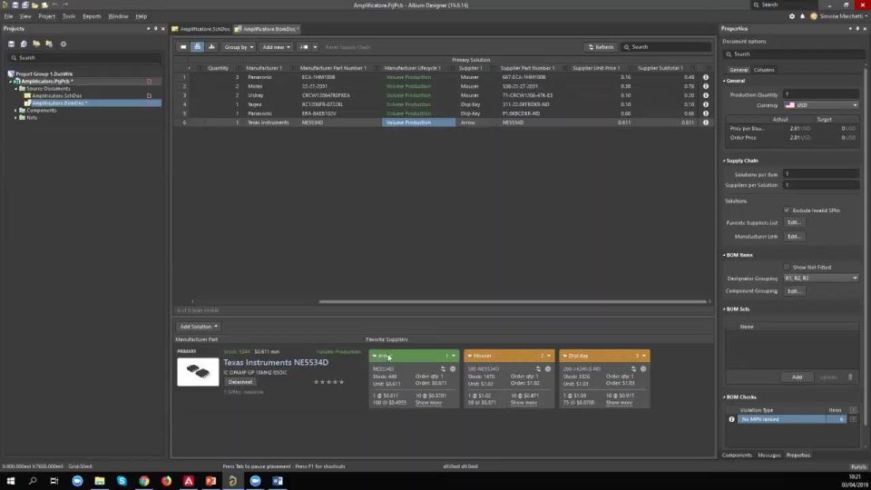Image resolution: width=871 pixels, height=490 pixels.
Task: Open Designator Grouping dropdown
Action: click(x=821, y=279)
